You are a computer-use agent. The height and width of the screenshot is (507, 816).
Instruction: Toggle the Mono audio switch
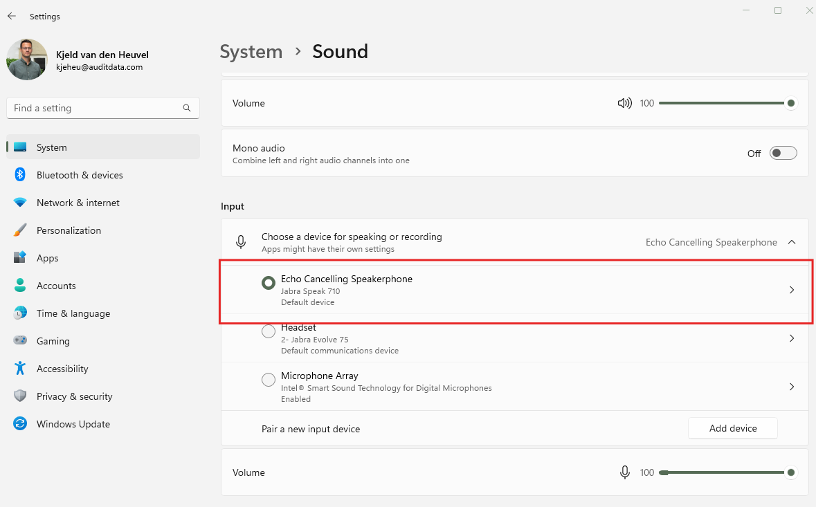coord(783,154)
